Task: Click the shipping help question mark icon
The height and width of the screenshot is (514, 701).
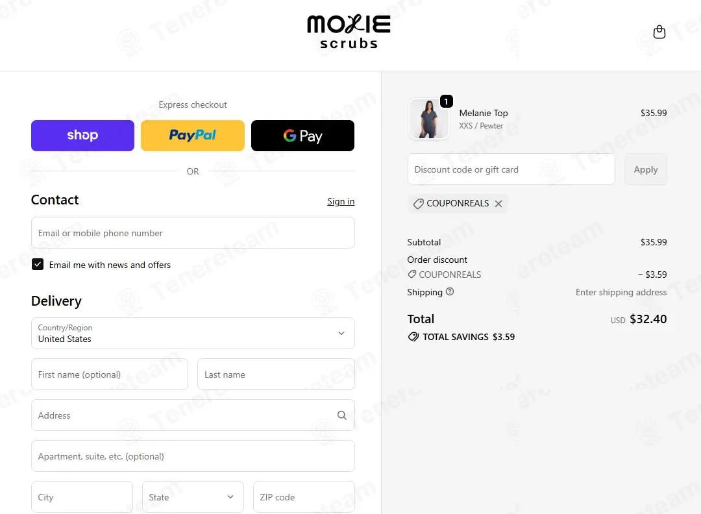Action: (x=450, y=291)
